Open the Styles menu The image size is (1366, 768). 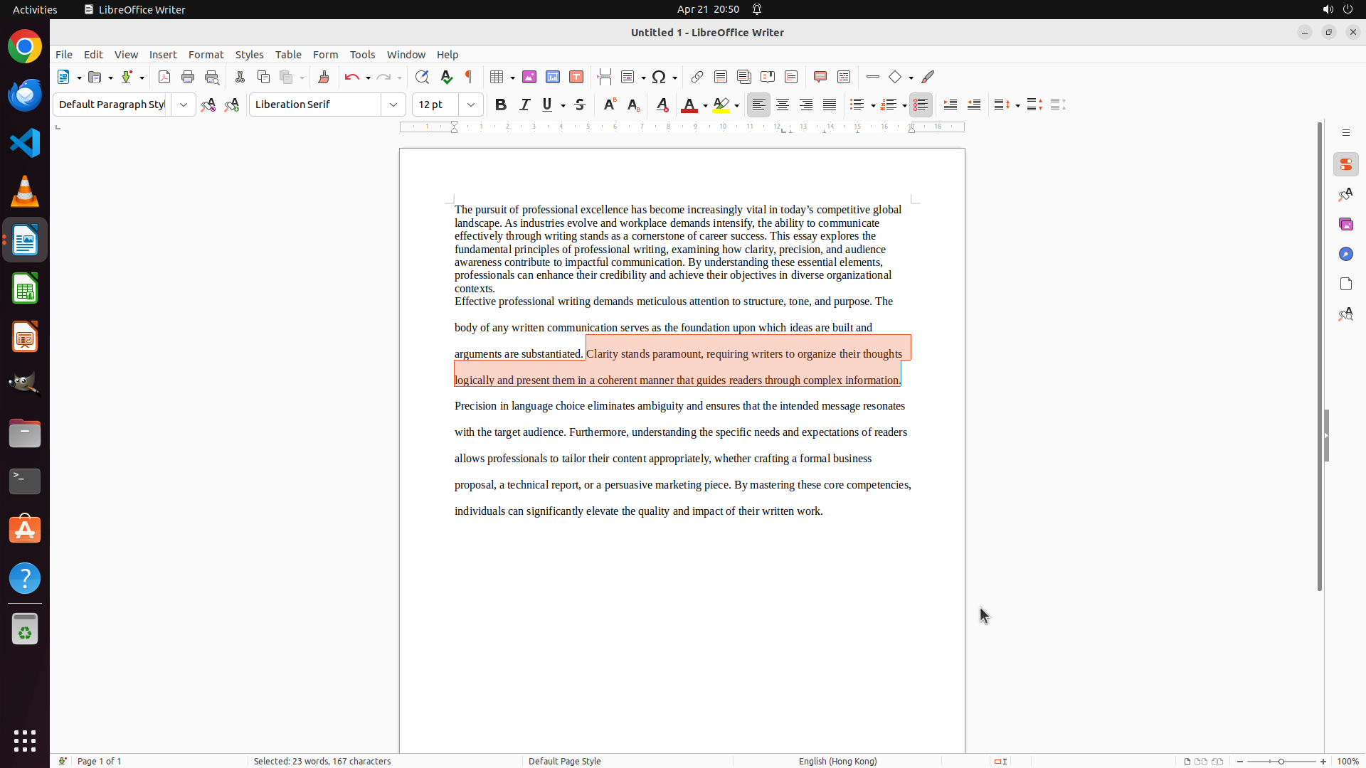(249, 55)
